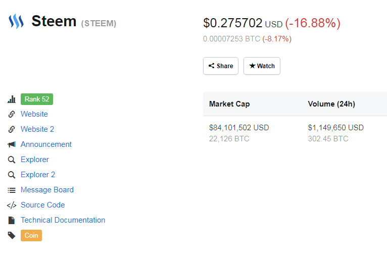Follow the Explorer 2 link

tap(38, 175)
